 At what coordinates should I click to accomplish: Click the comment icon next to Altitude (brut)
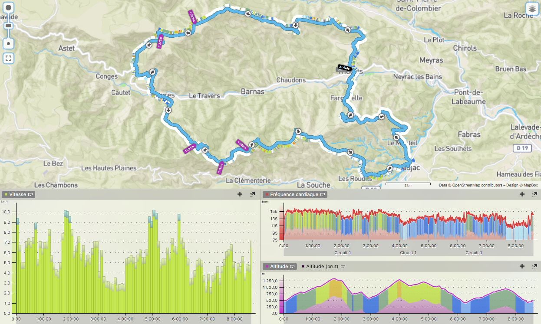click(x=343, y=266)
